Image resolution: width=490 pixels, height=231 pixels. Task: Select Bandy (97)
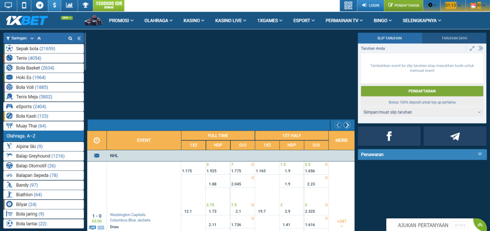pos(44,185)
